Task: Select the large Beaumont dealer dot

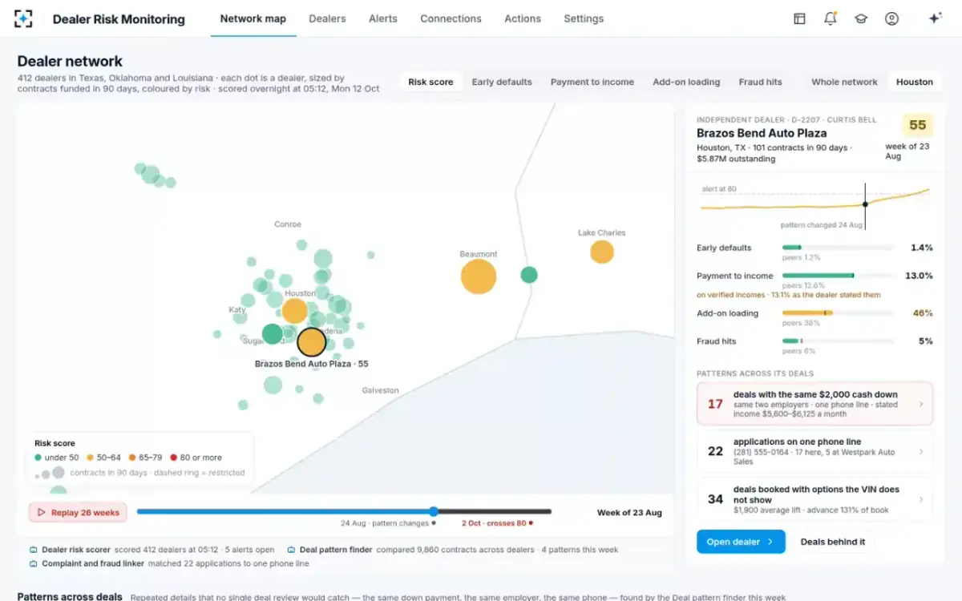Action: click(479, 276)
